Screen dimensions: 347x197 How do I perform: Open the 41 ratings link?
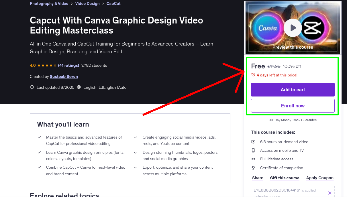(x=68, y=65)
